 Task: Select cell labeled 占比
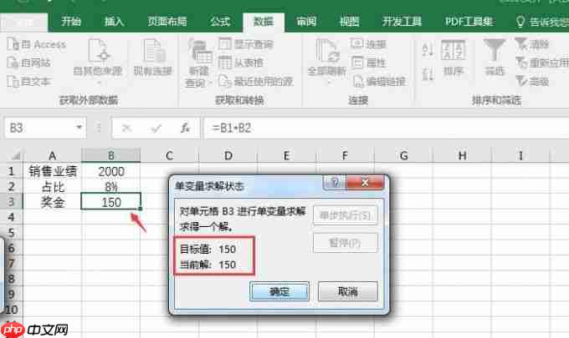click(52, 186)
